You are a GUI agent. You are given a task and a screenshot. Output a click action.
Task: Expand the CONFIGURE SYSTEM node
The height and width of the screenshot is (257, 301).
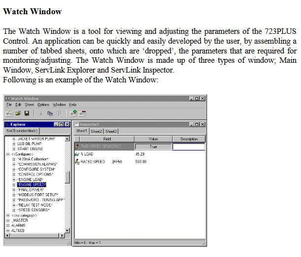click(14, 170)
